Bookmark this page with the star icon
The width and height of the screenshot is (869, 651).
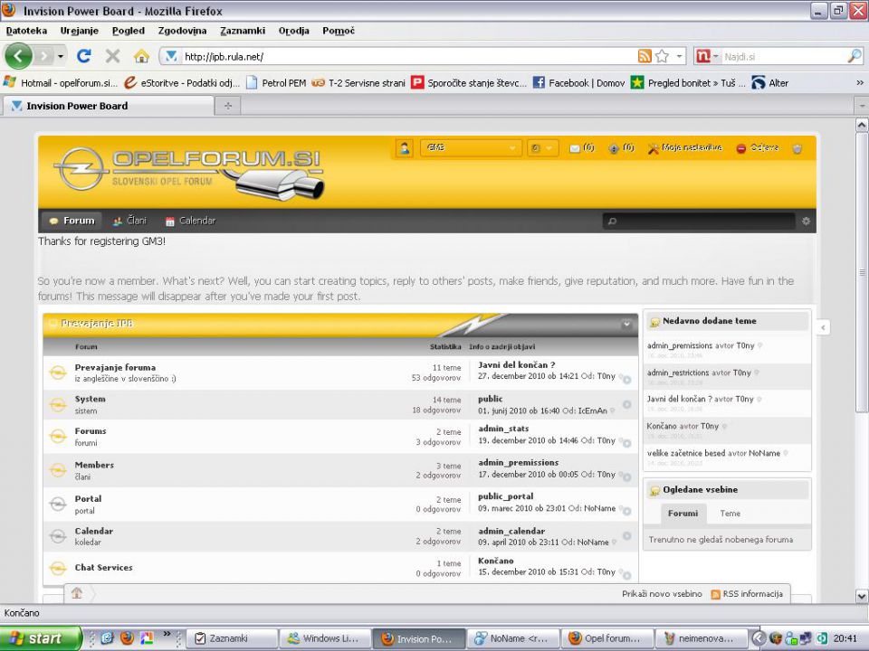662,56
